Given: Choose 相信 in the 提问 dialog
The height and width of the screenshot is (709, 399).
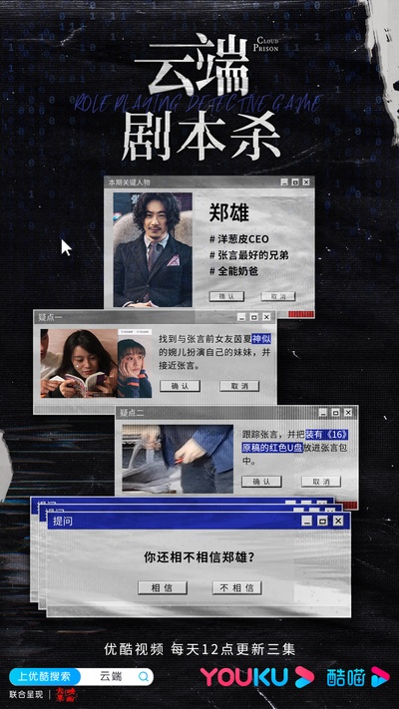Looking at the screenshot, I should point(163,587).
